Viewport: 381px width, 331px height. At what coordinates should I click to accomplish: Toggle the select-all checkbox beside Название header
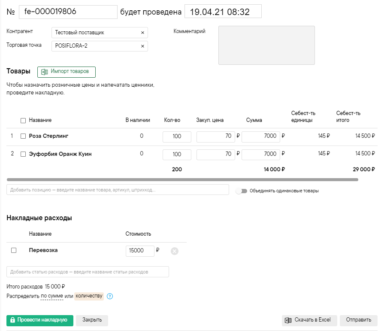pyautogui.click(x=23, y=121)
